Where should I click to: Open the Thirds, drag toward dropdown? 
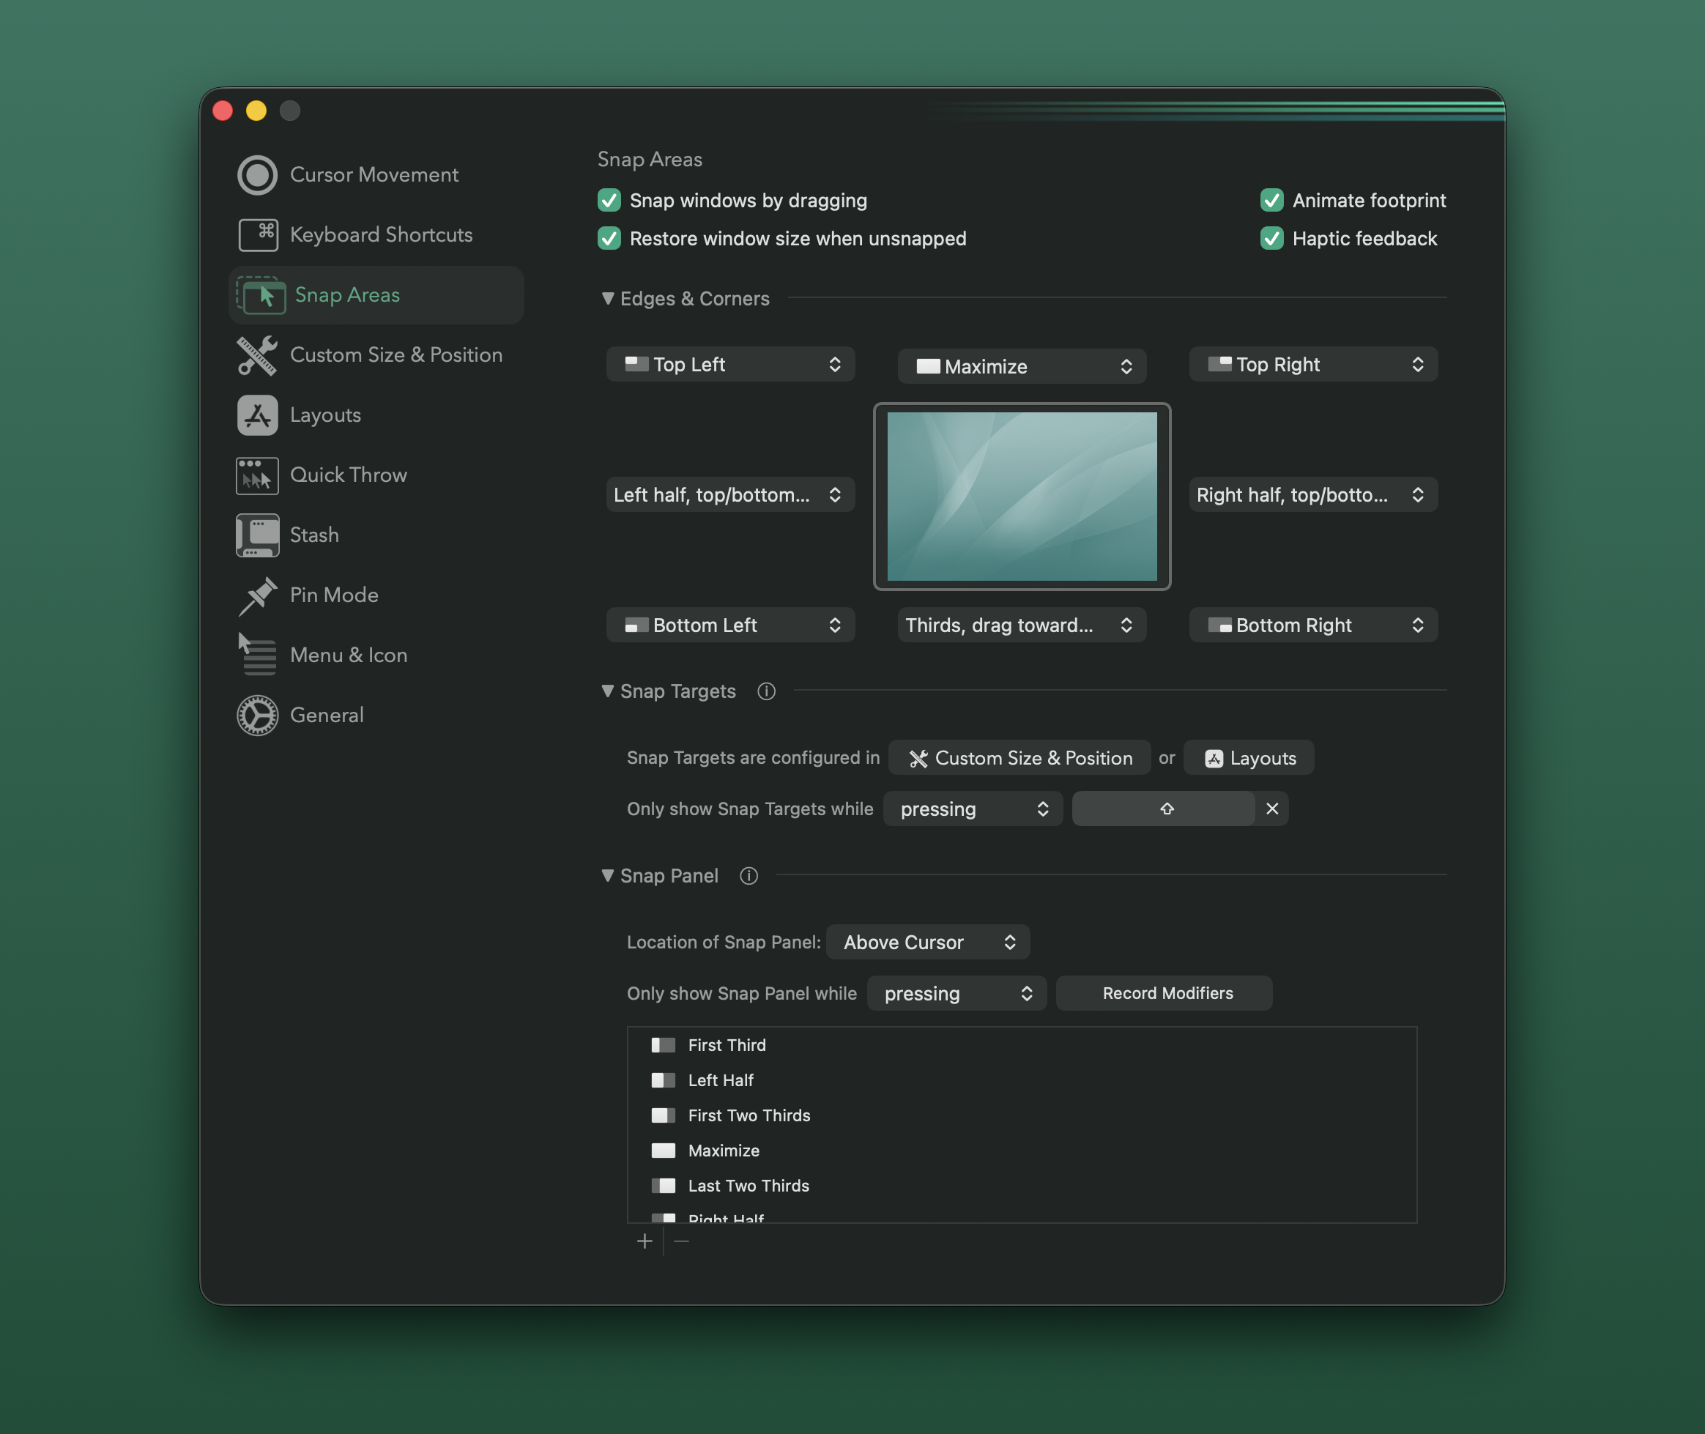coord(1021,625)
